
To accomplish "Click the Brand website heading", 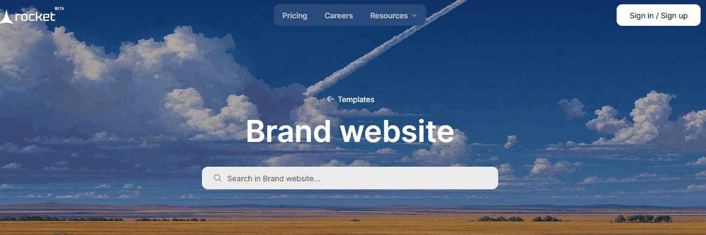I will coord(350,131).
